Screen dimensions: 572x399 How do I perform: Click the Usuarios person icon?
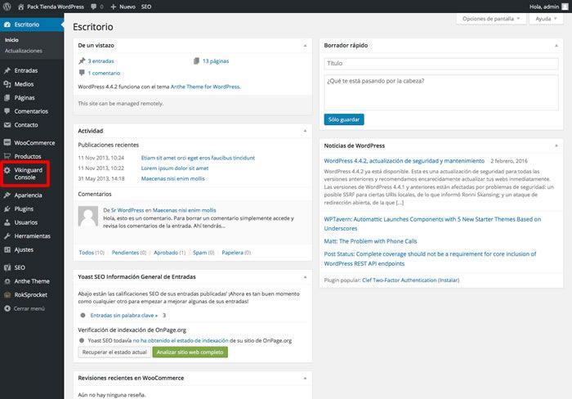click(7, 222)
